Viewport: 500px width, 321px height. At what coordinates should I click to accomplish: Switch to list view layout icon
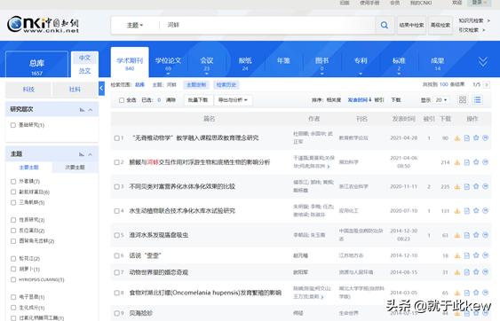(478, 99)
